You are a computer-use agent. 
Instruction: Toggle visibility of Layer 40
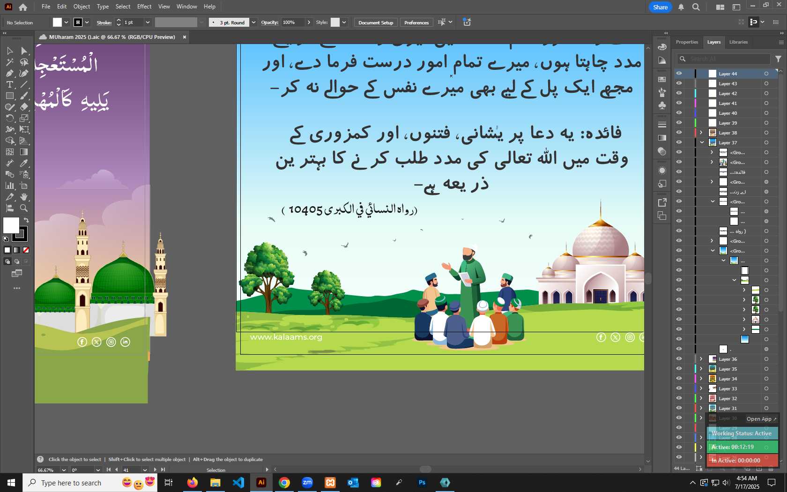click(x=679, y=113)
